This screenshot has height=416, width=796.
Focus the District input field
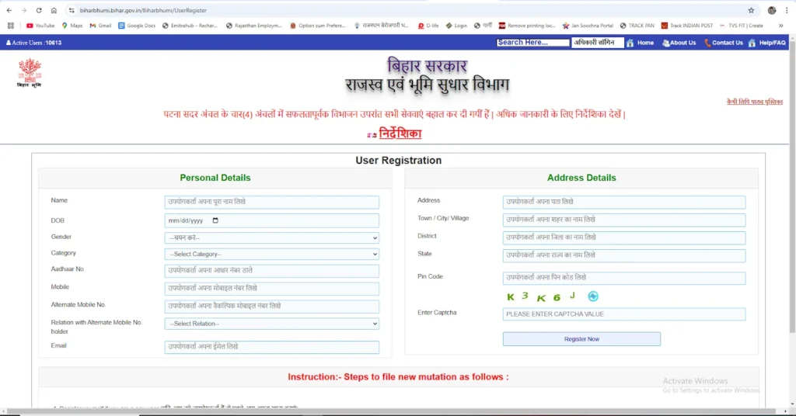pos(624,237)
